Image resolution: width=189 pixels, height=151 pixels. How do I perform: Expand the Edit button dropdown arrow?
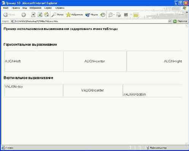(x=131, y=15)
